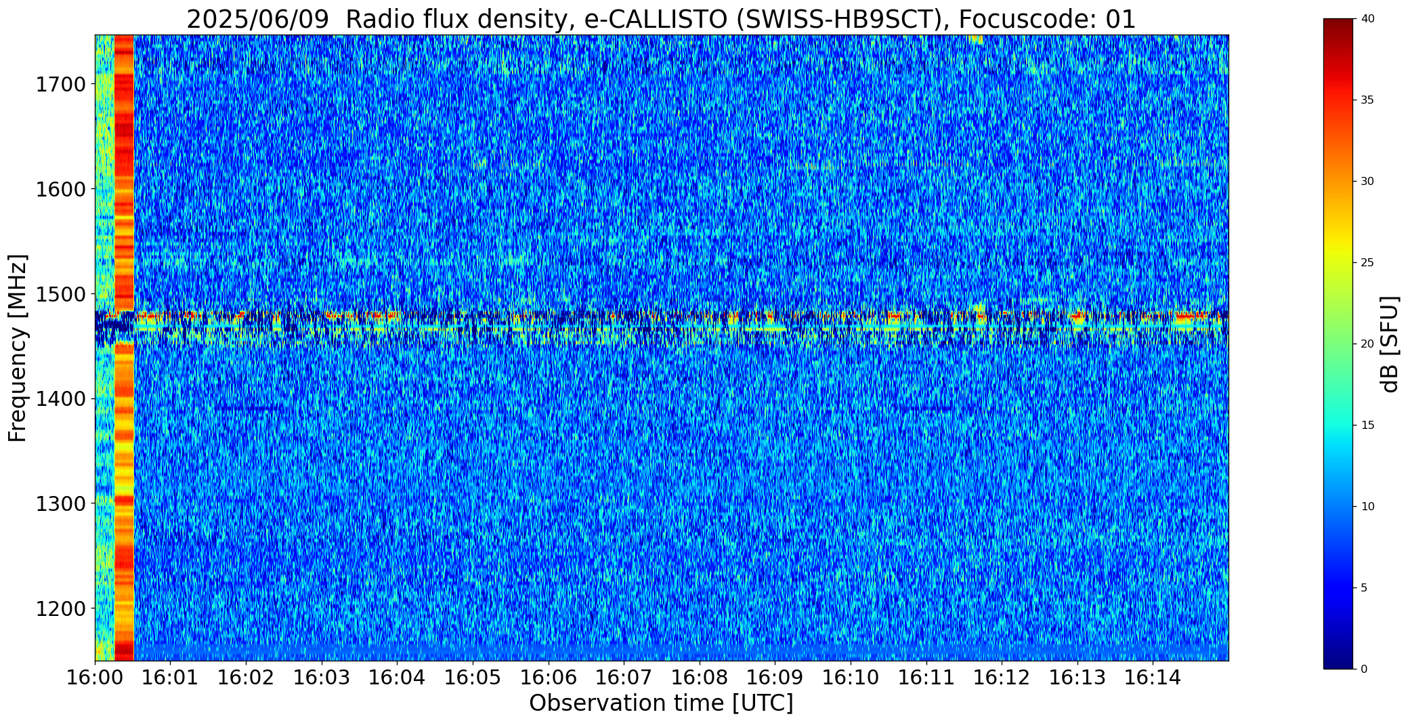Click the 16:06 time tick label
Screen dimensions: 1410x723
(549, 678)
